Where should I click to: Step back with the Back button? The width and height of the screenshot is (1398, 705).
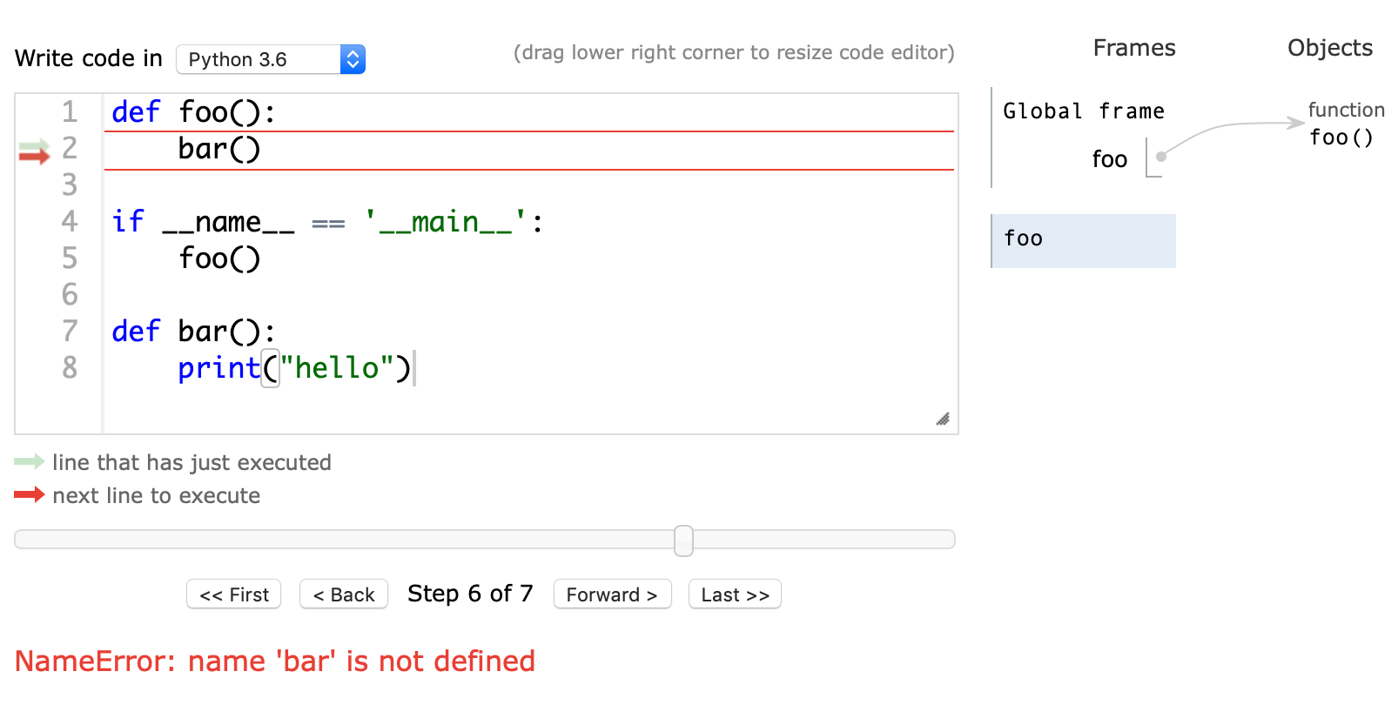[x=344, y=594]
